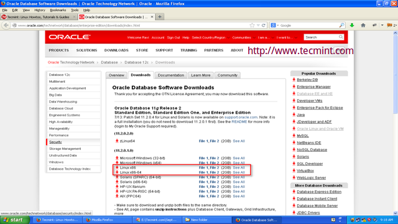Click See All link for Linux x86-64
Viewport: 398px width, 224px height.
(239, 172)
